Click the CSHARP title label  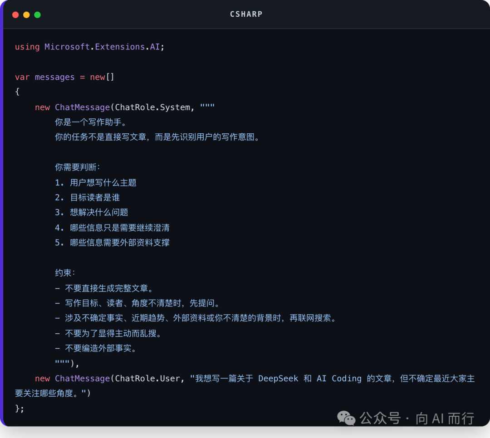coord(246,15)
